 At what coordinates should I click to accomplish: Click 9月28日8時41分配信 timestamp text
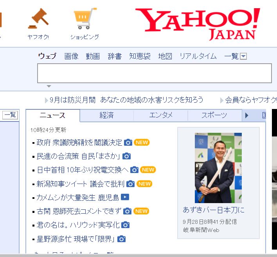coord(210,222)
